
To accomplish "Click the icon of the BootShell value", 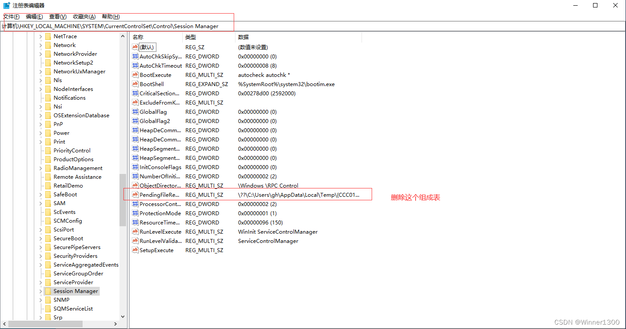I will coord(135,84).
